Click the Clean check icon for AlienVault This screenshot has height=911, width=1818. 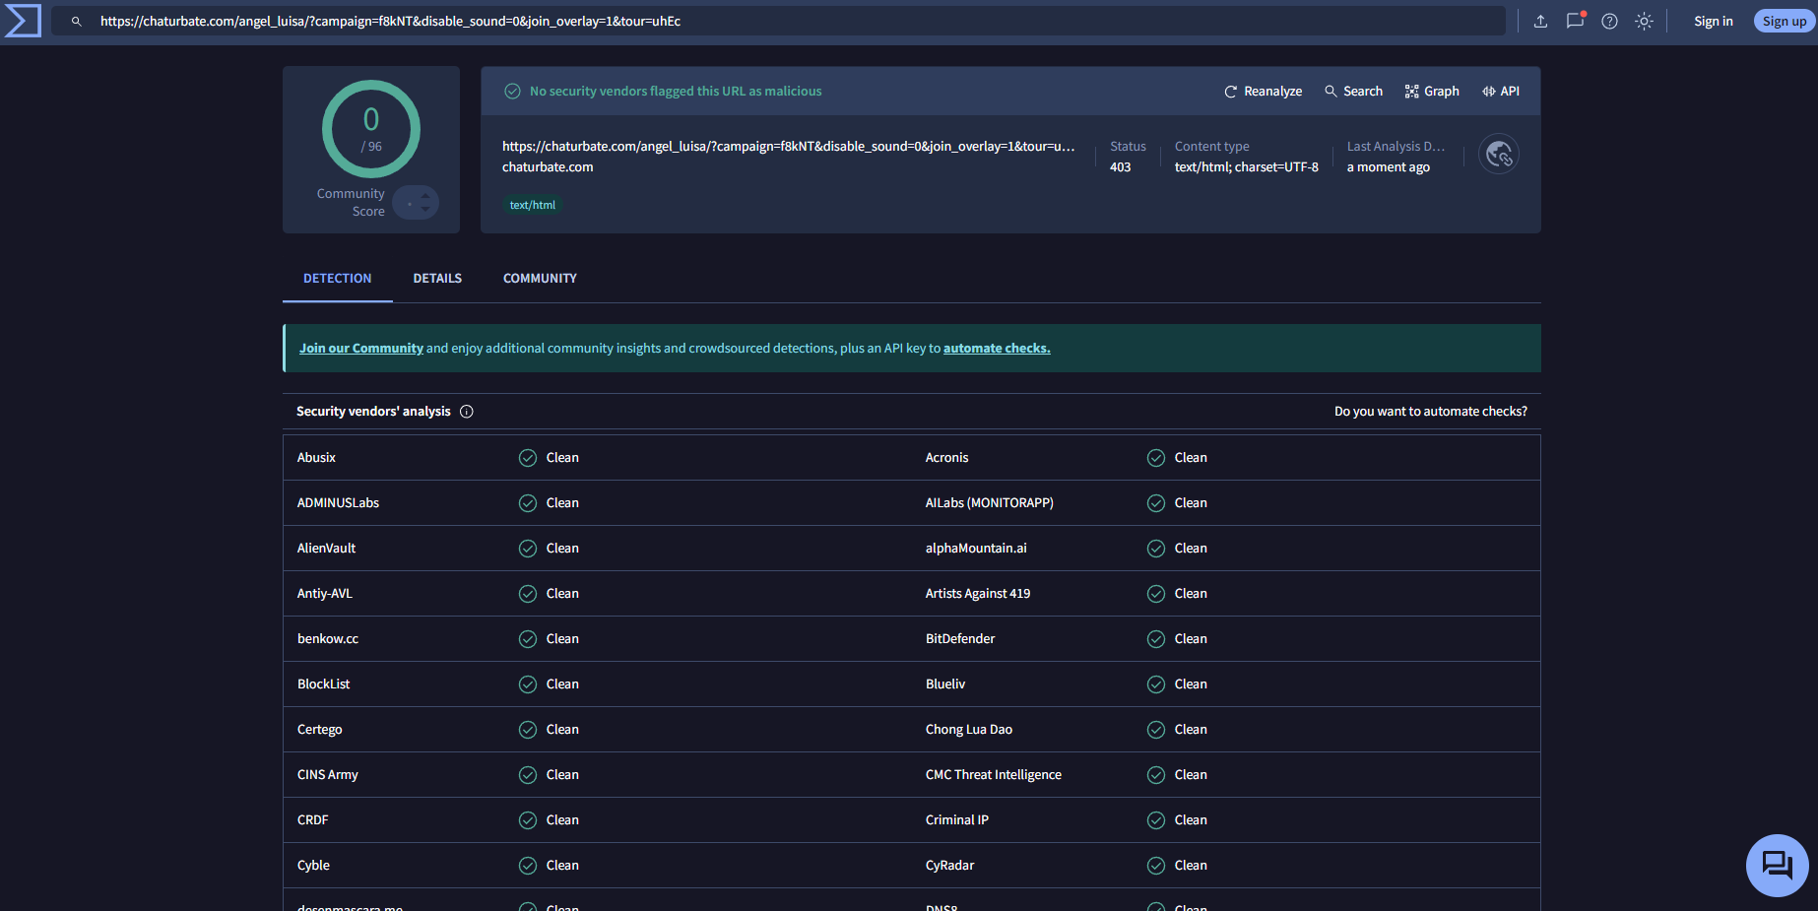(528, 549)
